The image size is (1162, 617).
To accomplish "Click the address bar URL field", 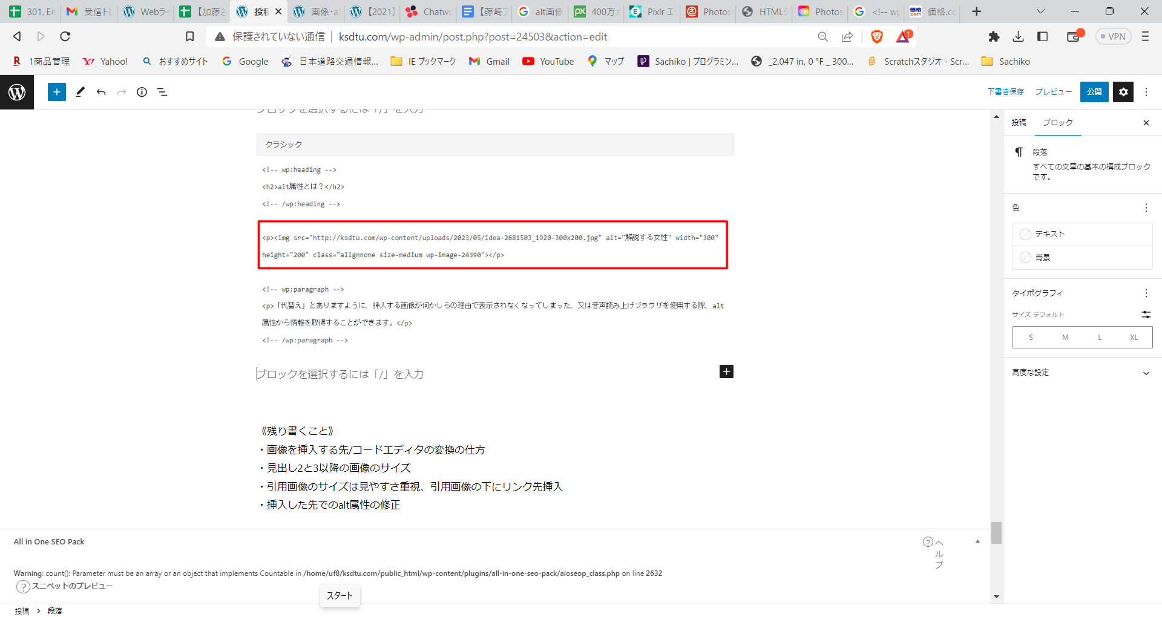I will pos(472,37).
